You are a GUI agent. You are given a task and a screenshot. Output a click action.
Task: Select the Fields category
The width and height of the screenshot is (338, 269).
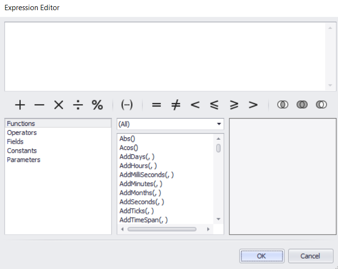coord(15,142)
